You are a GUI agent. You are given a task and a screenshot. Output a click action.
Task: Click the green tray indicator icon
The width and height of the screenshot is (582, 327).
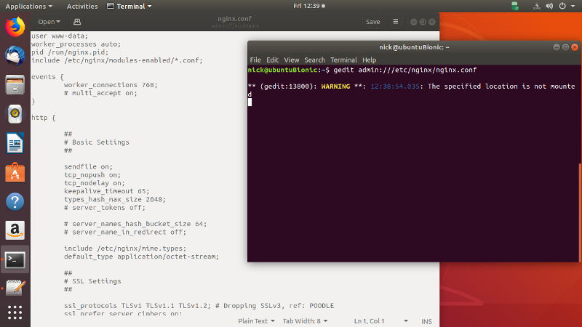click(x=515, y=6)
